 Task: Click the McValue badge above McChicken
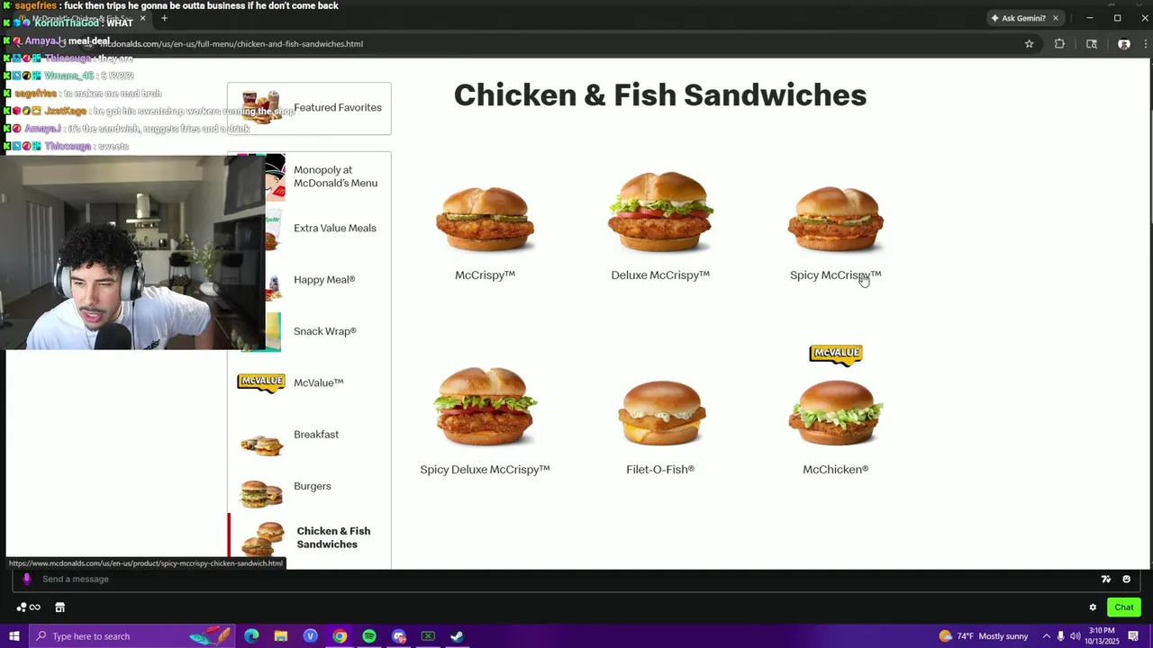click(x=836, y=355)
